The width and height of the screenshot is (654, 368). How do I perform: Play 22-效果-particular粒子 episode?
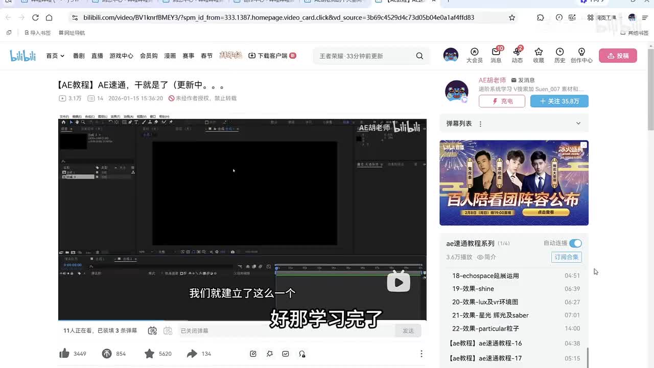point(516,329)
